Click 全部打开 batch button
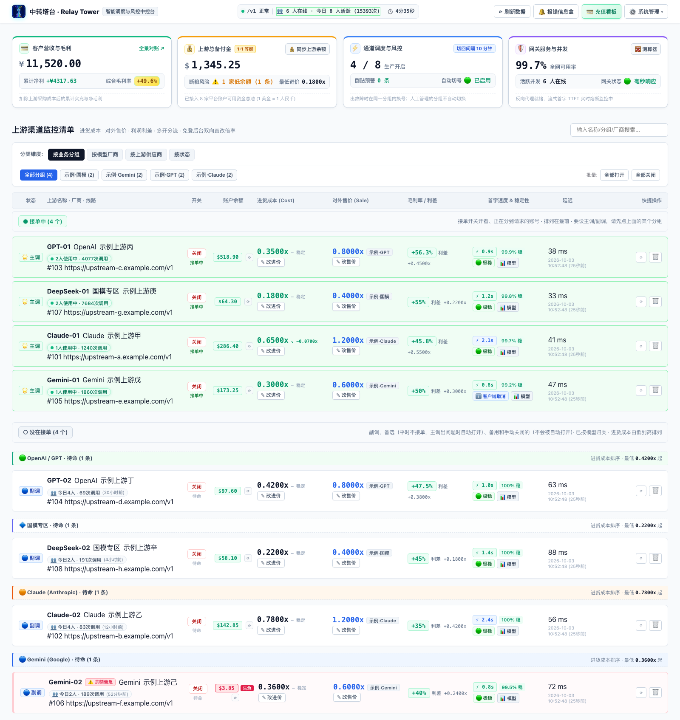 (614, 175)
